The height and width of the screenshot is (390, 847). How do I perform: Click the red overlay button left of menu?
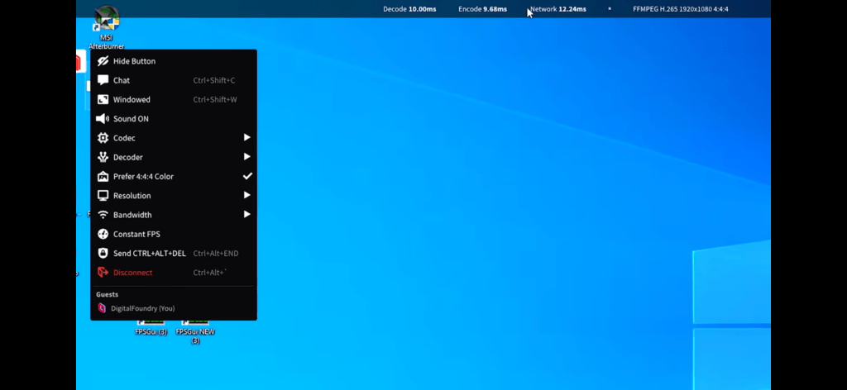click(81, 61)
